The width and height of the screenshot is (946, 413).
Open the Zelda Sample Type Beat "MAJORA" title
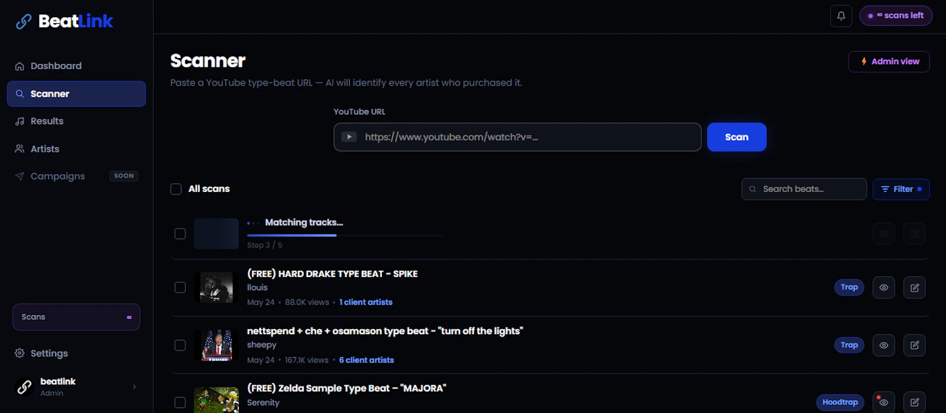[346, 389]
